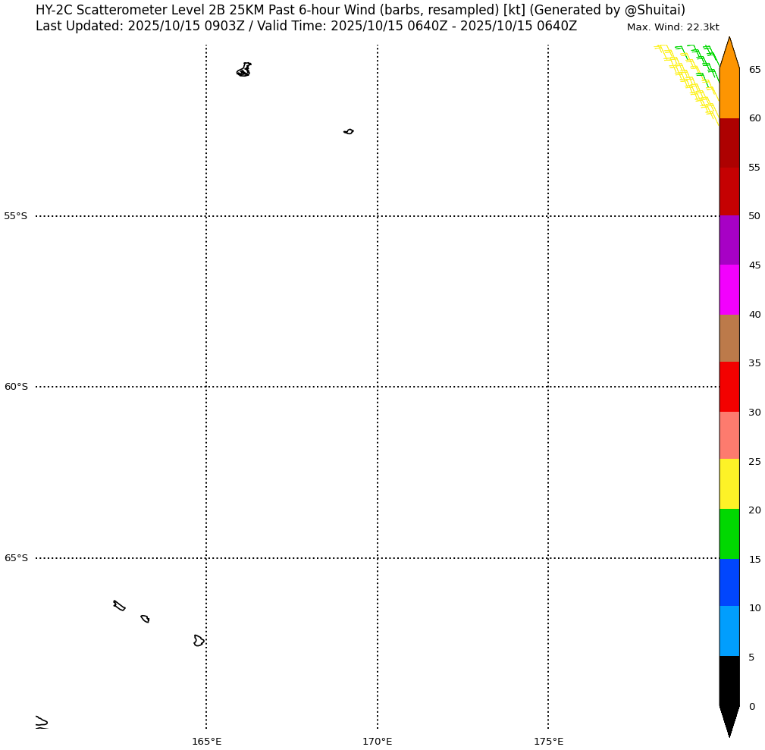Select the small island outline near 169°E
Image resolution: width=765 pixels, height=750 pixels.
pos(349,131)
